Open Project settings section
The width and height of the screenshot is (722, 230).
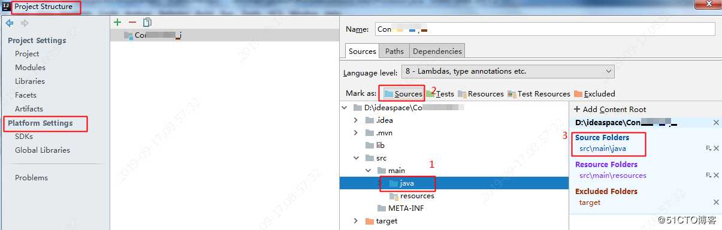(x=27, y=53)
